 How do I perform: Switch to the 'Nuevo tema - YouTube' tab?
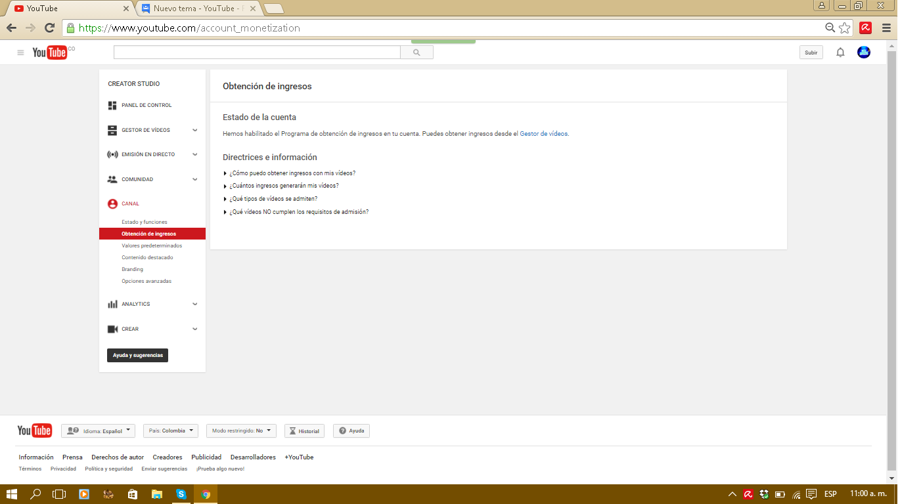coord(197,9)
